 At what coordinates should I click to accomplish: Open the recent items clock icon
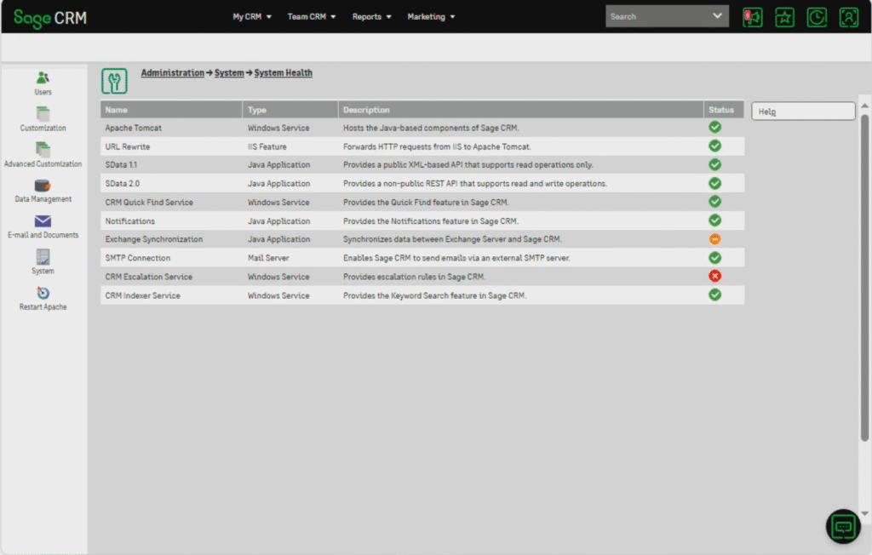click(x=817, y=17)
